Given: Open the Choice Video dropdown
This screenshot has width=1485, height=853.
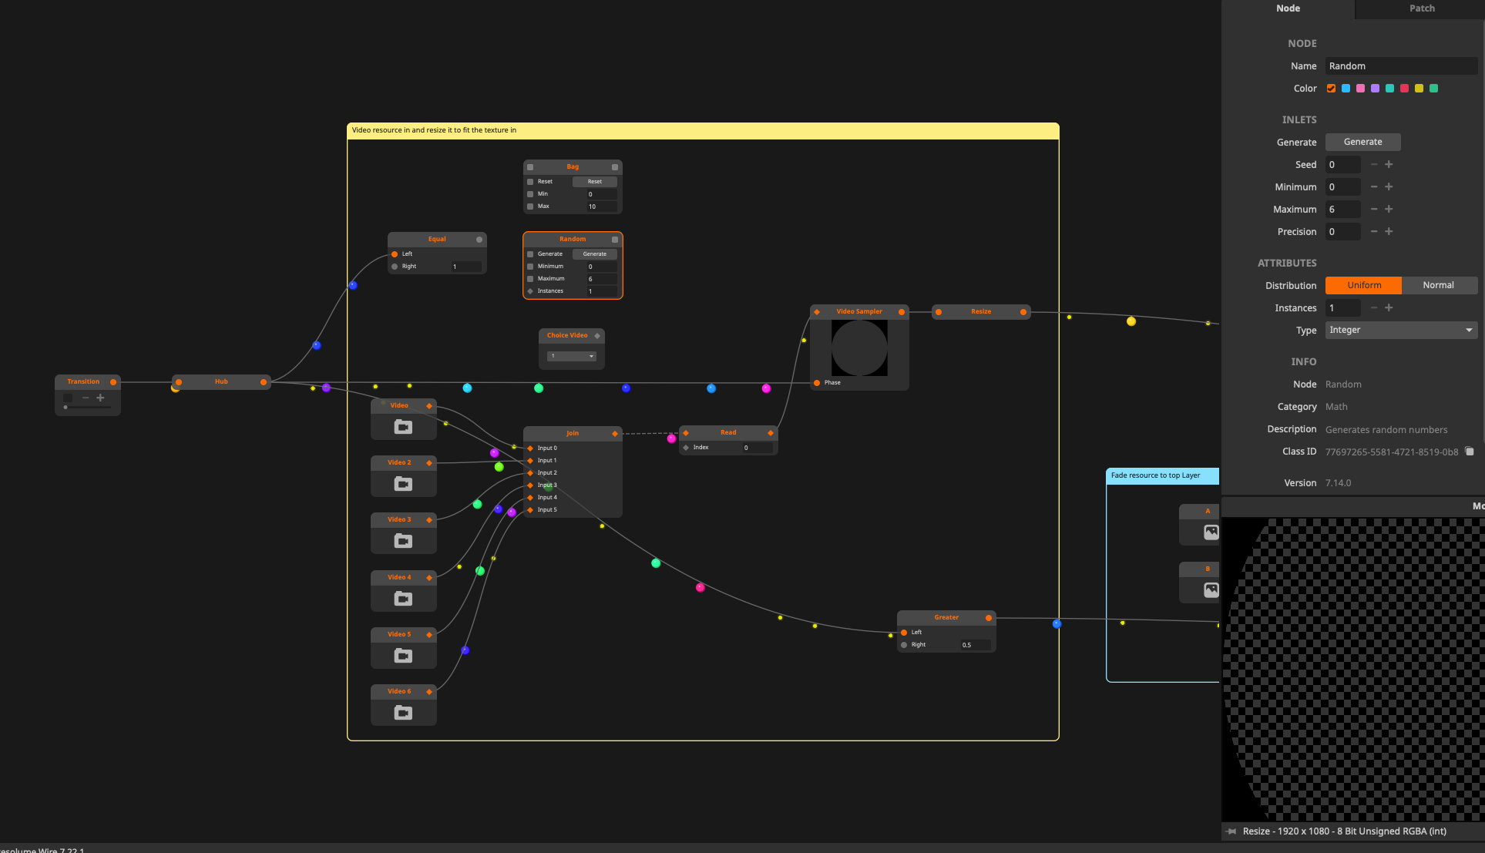Looking at the screenshot, I should [571, 356].
